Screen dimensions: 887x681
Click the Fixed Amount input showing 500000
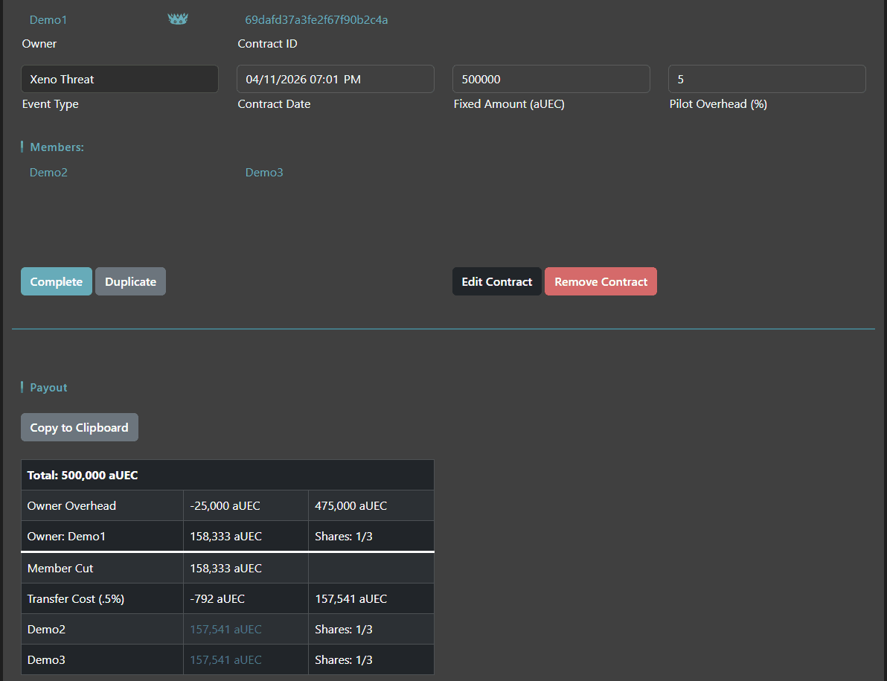(x=551, y=79)
